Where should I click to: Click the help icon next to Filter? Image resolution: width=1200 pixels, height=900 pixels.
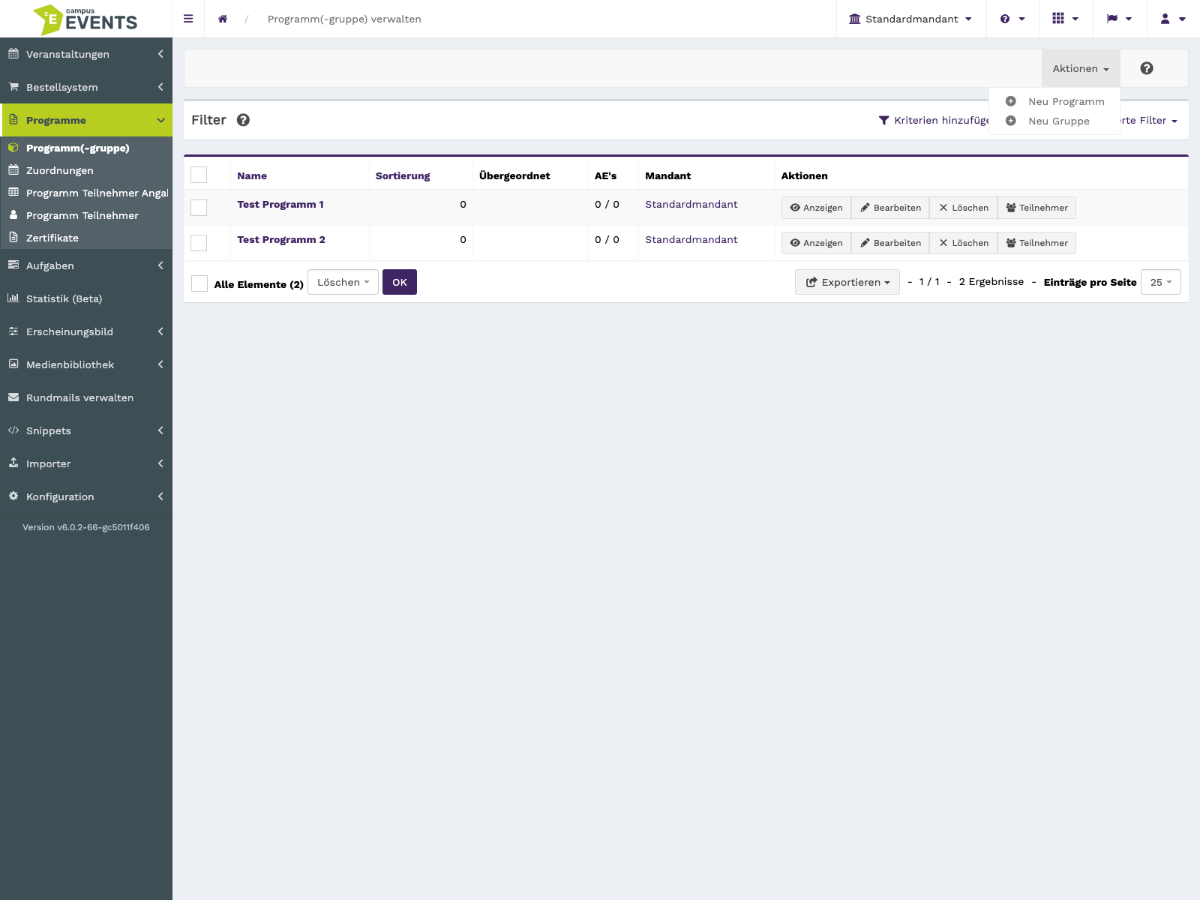click(x=243, y=120)
